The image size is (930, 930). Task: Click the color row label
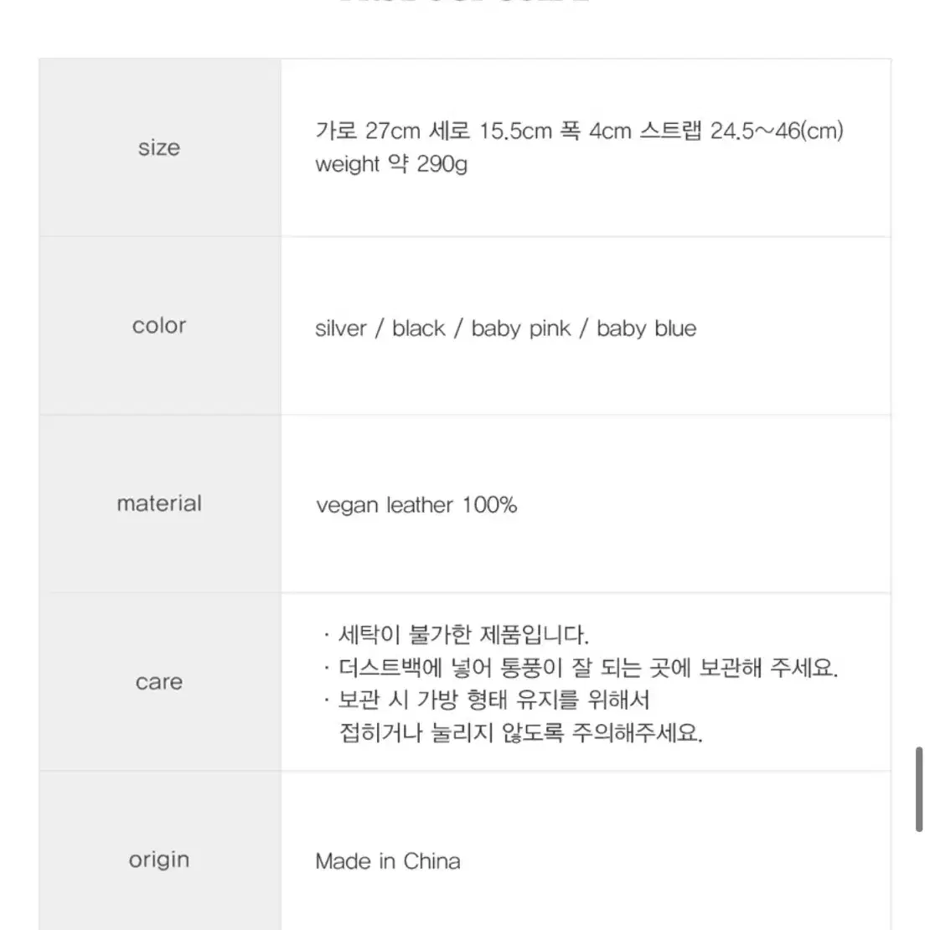tap(159, 325)
